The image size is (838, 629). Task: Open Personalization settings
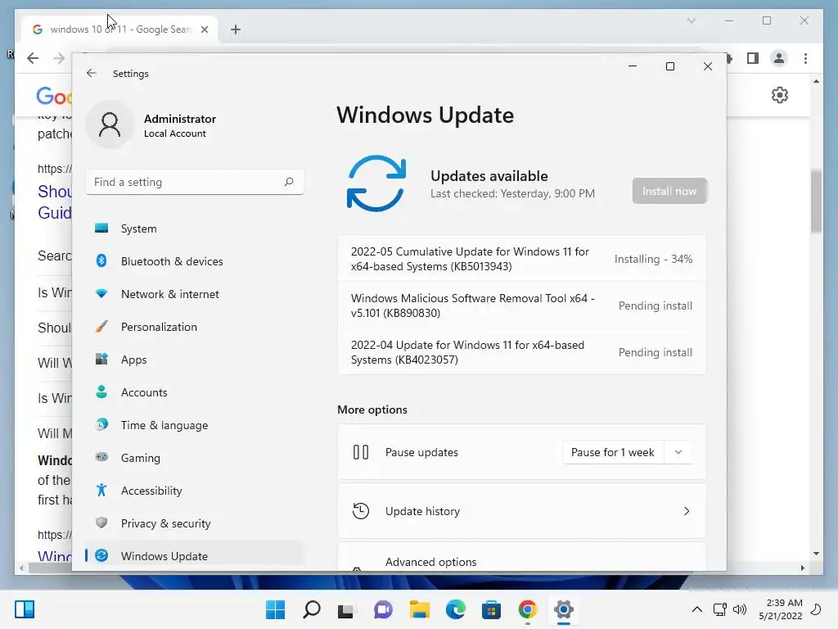[x=195, y=327]
